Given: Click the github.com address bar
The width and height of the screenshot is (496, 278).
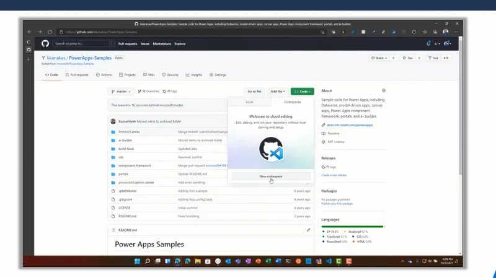Looking at the screenshot, I should (190, 32).
